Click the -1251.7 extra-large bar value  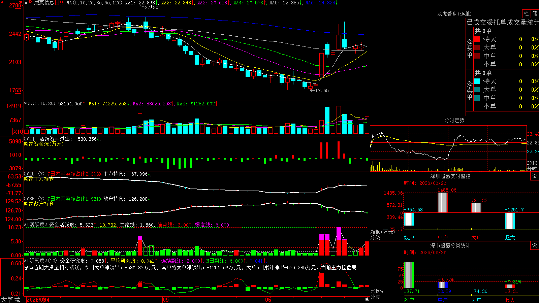pyautogui.click(x=514, y=210)
